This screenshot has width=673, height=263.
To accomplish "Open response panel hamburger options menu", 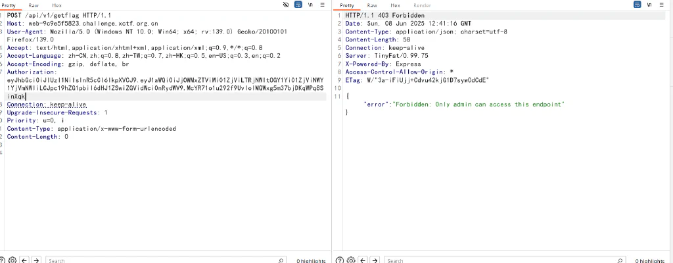I will pos(661,5).
